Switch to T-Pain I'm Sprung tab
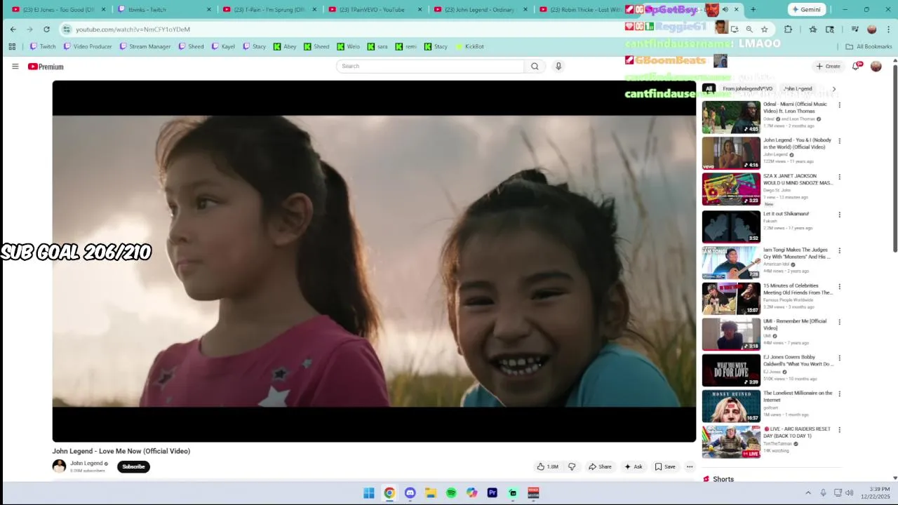Image resolution: width=898 pixels, height=505 pixels. coord(270,10)
